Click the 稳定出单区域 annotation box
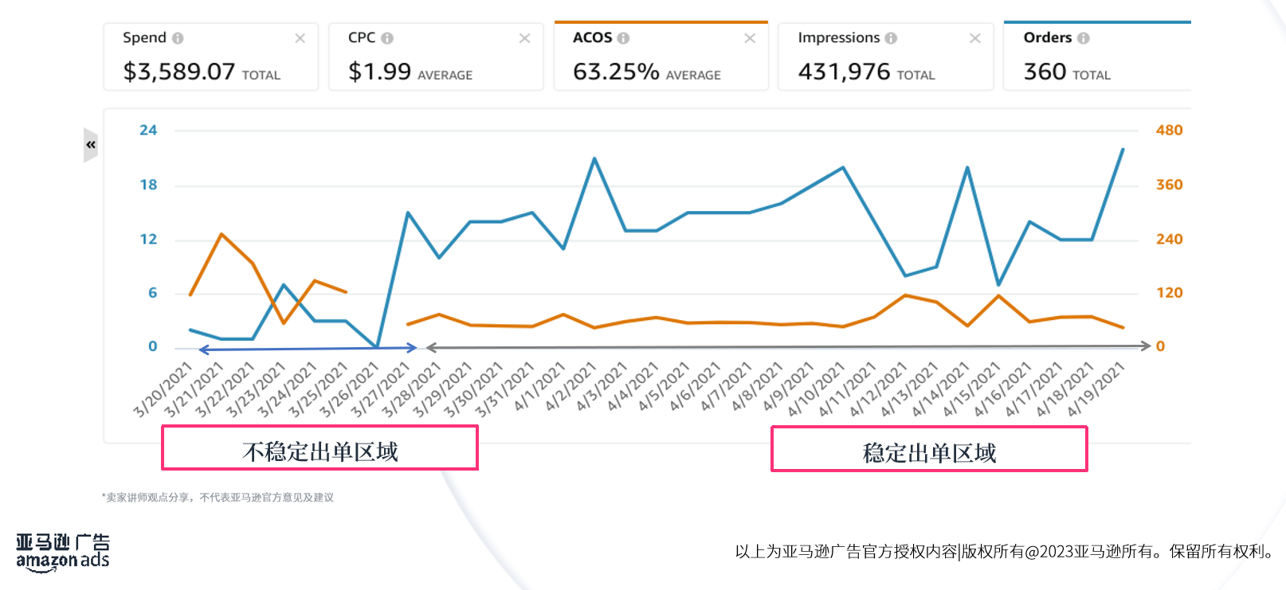1286x590 pixels. pyautogui.click(x=929, y=449)
